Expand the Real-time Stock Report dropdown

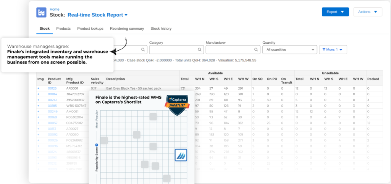coord(97,15)
